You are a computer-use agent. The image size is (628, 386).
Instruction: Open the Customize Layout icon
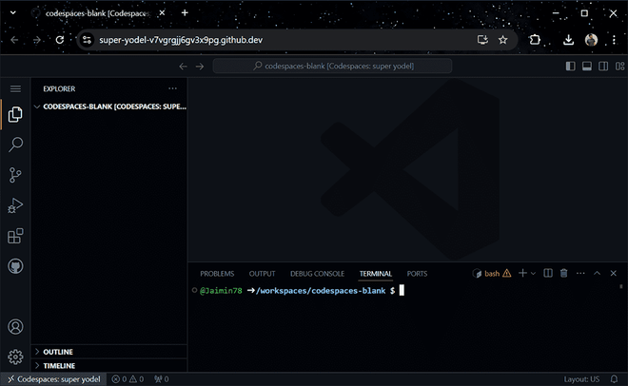pyautogui.click(x=619, y=66)
